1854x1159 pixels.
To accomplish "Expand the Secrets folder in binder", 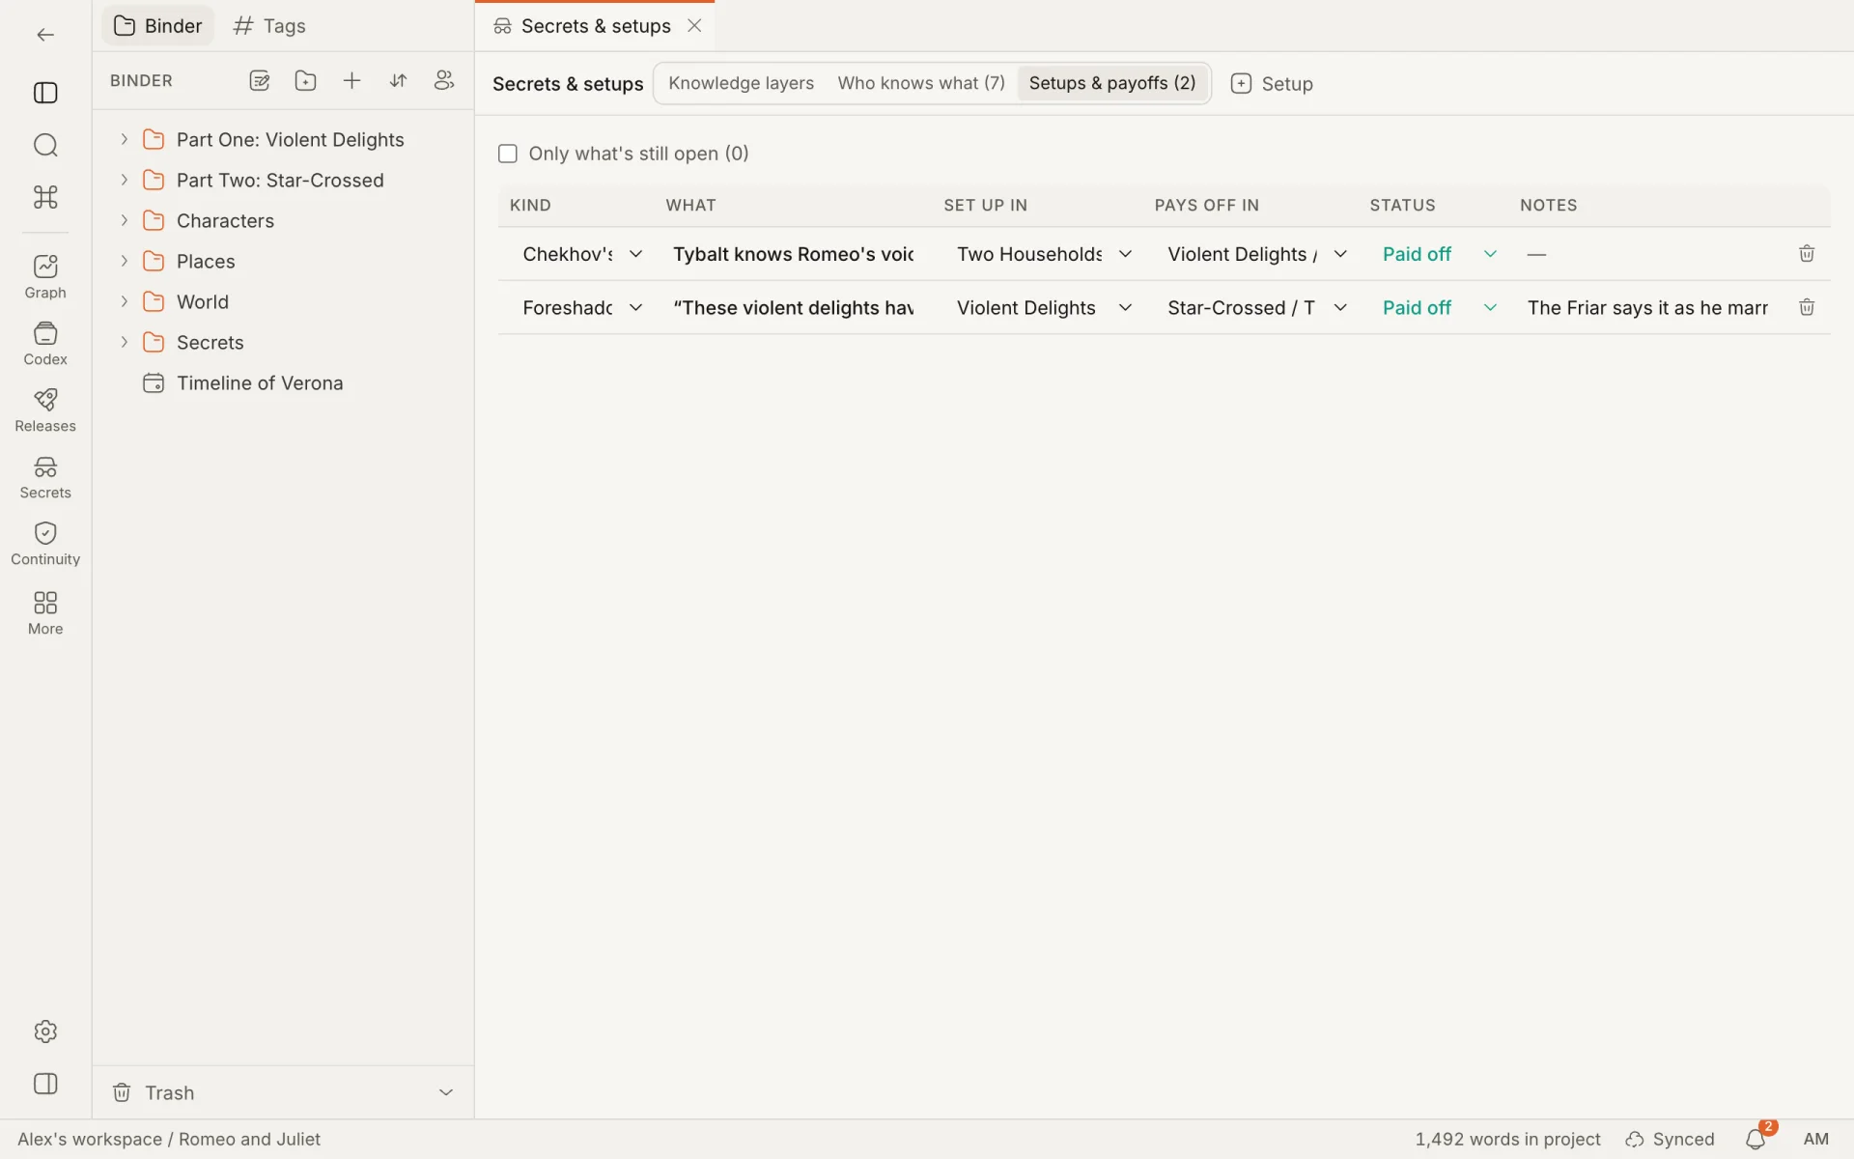I will tap(125, 343).
